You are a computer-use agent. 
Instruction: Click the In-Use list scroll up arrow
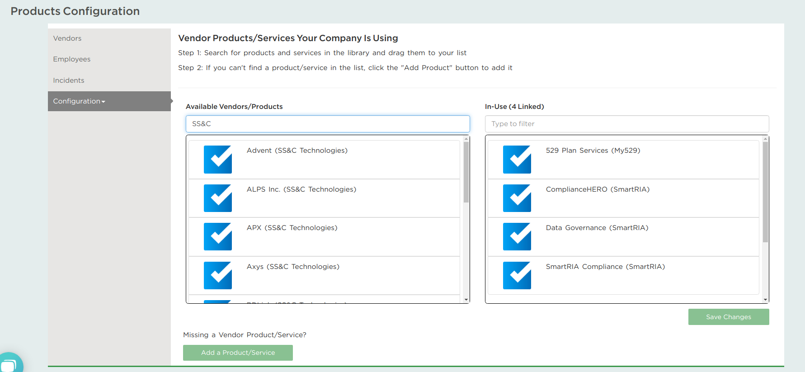click(x=766, y=139)
